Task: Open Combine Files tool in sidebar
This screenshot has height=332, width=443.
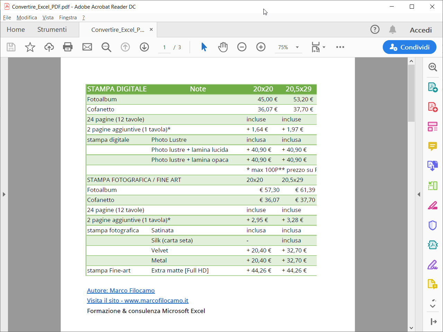Action: [433, 166]
